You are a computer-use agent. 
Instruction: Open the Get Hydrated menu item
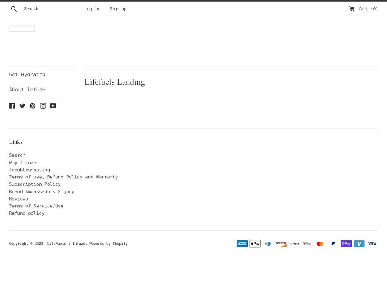click(27, 75)
